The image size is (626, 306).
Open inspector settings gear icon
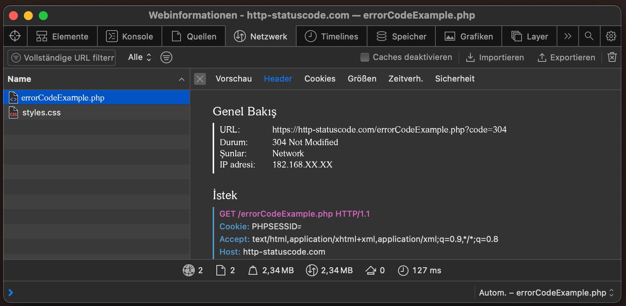click(x=611, y=36)
